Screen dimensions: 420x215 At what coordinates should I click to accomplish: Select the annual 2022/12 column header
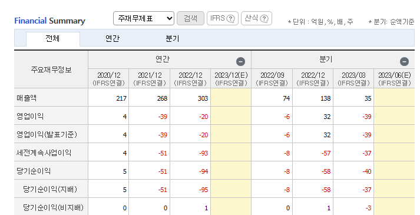[190, 78]
